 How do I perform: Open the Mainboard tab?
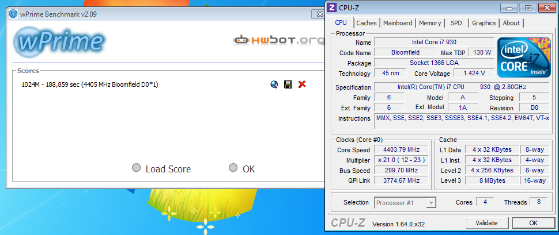coord(398,23)
